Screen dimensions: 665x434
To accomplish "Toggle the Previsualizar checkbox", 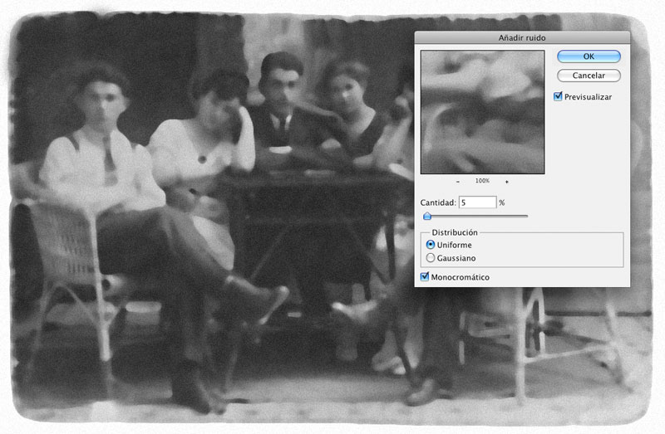I will 558,96.
